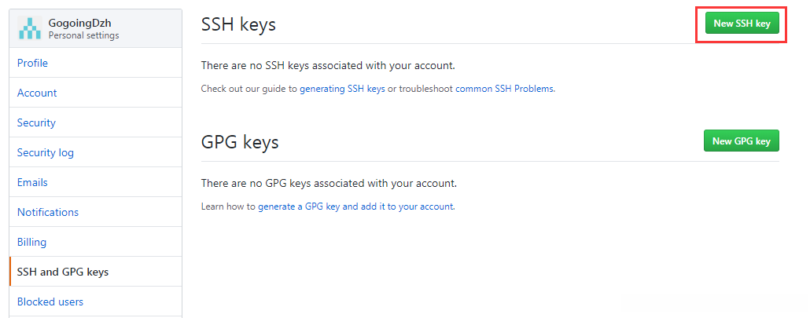Click the GogoingDzh username in sidebar header
810x318 pixels.
(x=79, y=23)
